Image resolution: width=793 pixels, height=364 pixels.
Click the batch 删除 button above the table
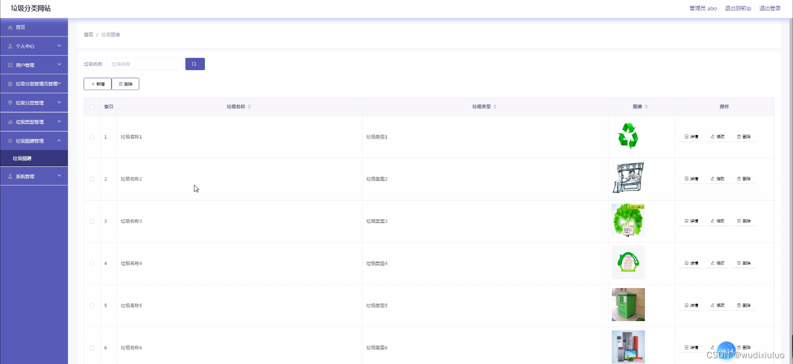[125, 84]
